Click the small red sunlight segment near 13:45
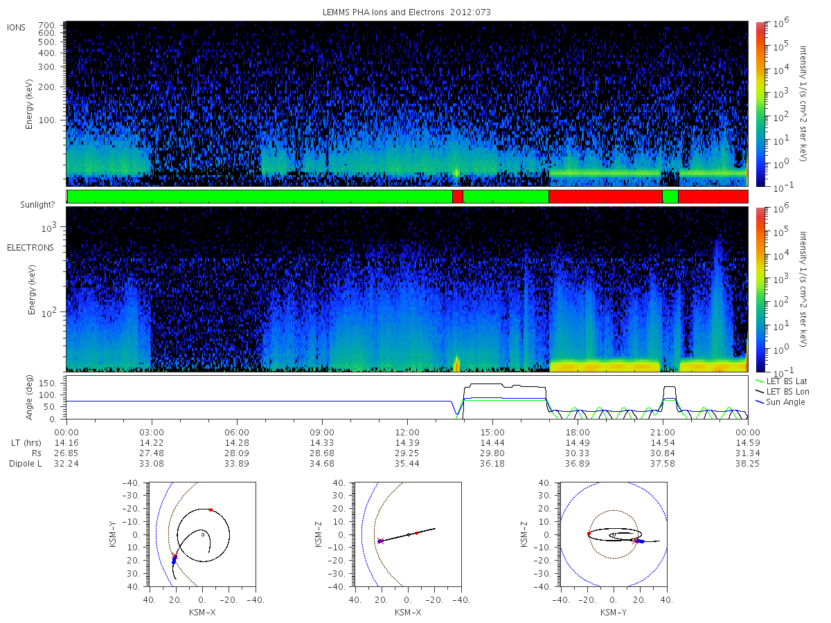This screenshot has width=831, height=623. pos(457,197)
